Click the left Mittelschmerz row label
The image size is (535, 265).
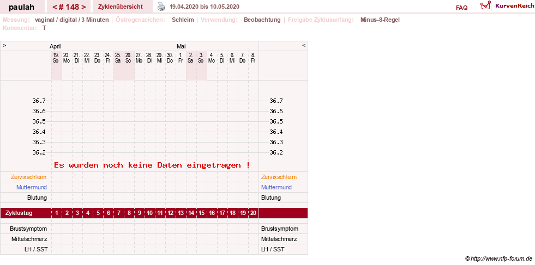point(29,239)
